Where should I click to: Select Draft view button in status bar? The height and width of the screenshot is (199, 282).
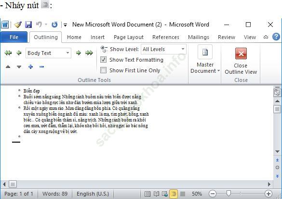click(x=183, y=194)
